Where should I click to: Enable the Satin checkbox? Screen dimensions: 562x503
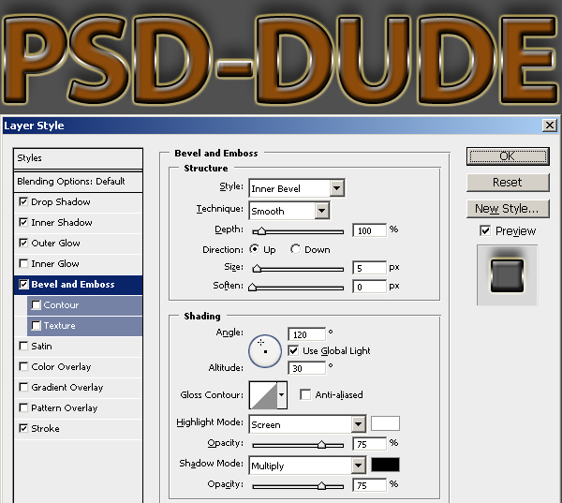(x=23, y=346)
